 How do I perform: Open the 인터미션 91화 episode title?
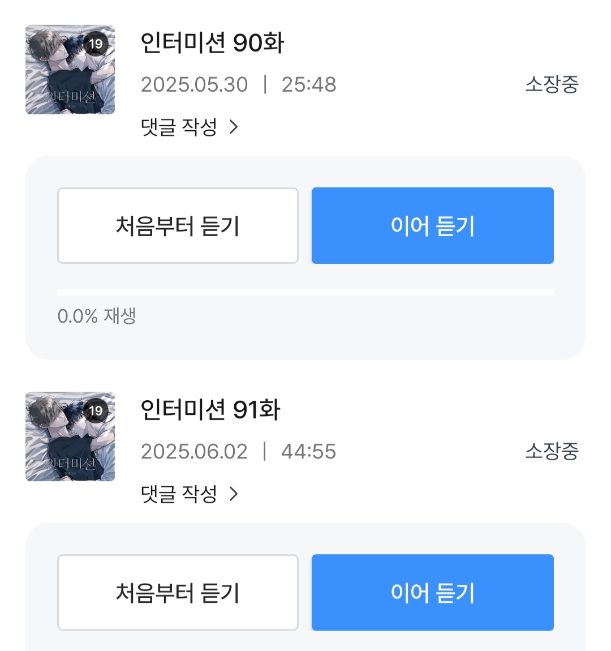[x=210, y=410]
